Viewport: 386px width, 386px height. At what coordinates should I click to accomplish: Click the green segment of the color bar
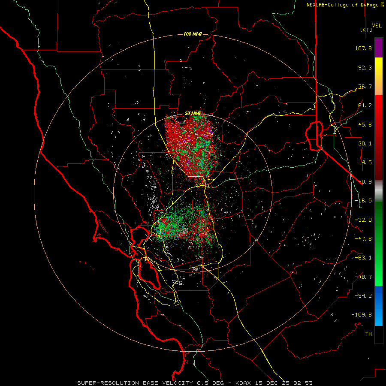[x=379, y=244]
